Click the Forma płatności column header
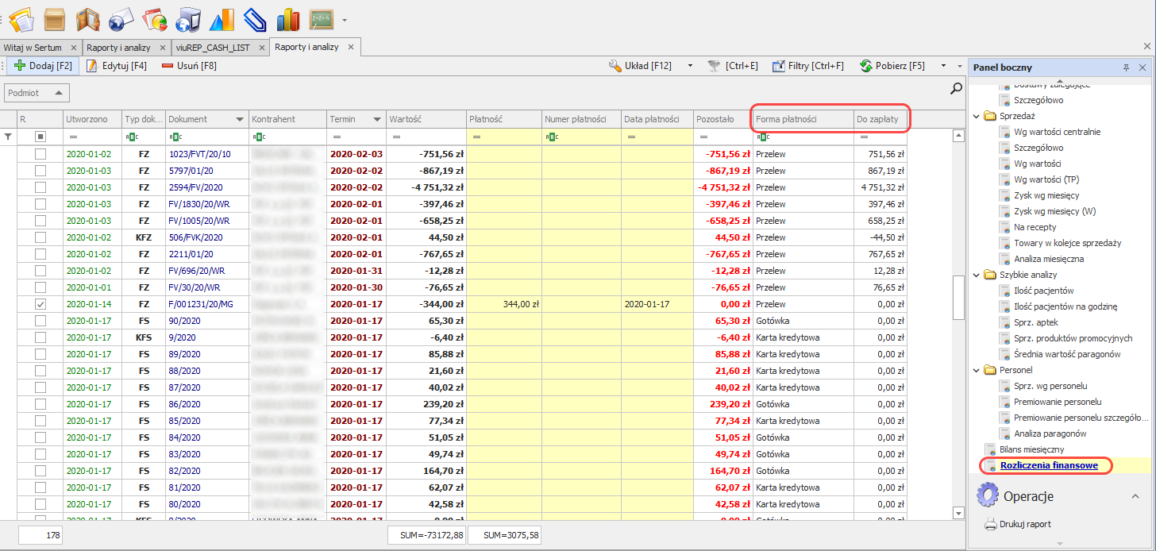 [802, 119]
